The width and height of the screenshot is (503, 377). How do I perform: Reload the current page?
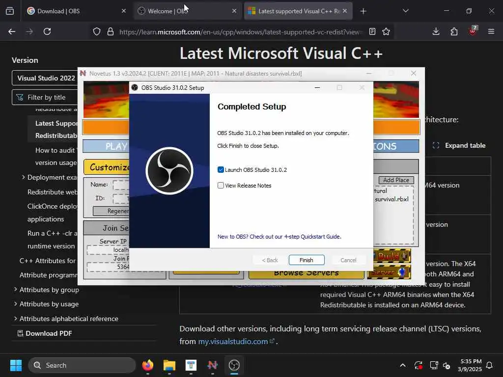[x=47, y=31]
